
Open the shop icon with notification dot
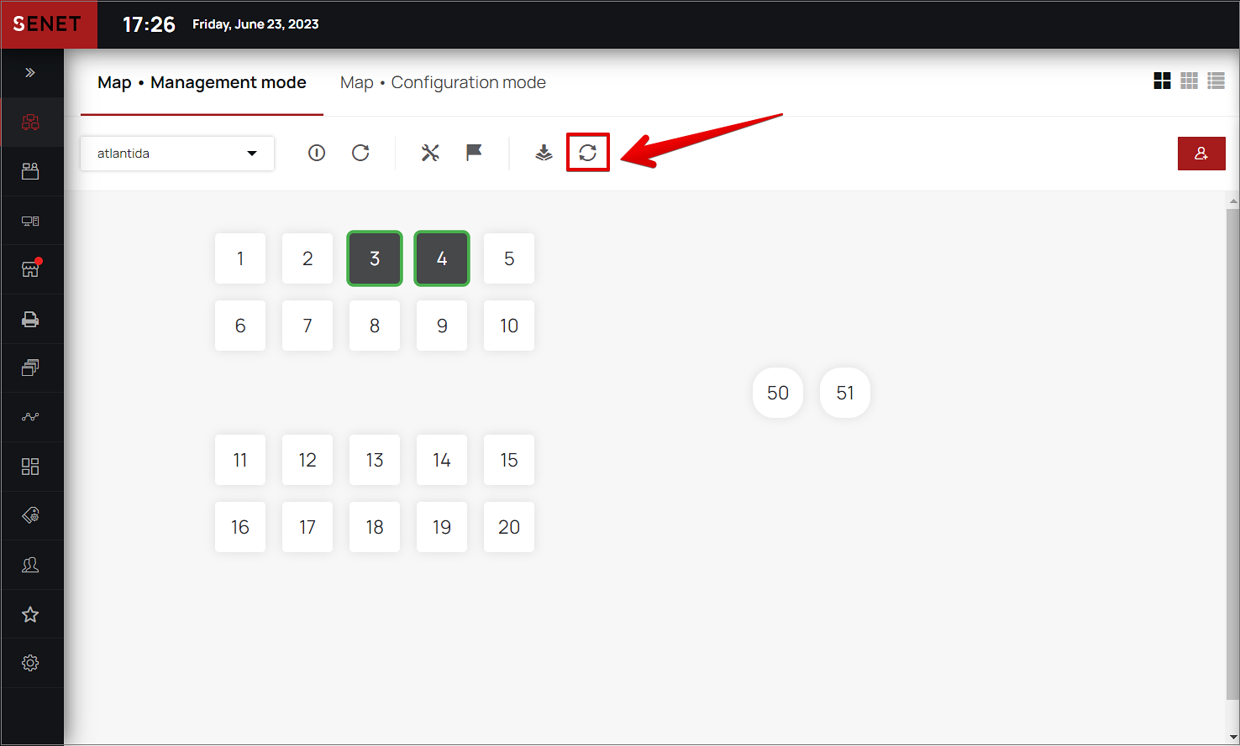[x=30, y=269]
